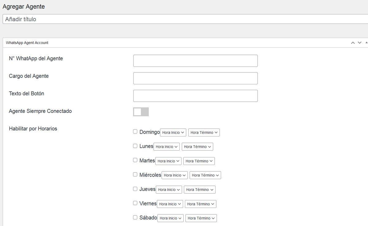The height and width of the screenshot is (226, 368).
Task: Click the Añadir título field
Action: pos(184,19)
